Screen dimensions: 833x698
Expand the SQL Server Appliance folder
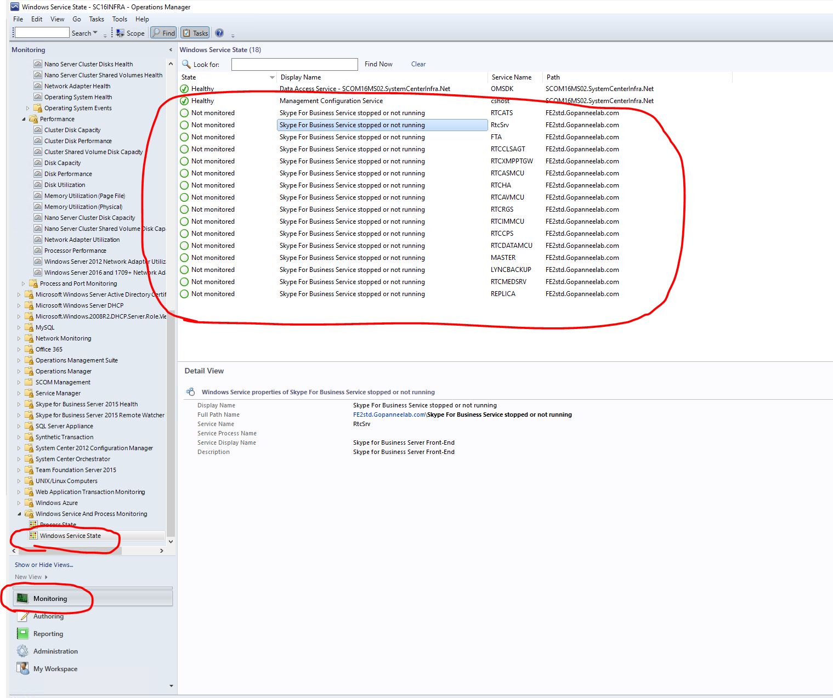[x=19, y=426]
